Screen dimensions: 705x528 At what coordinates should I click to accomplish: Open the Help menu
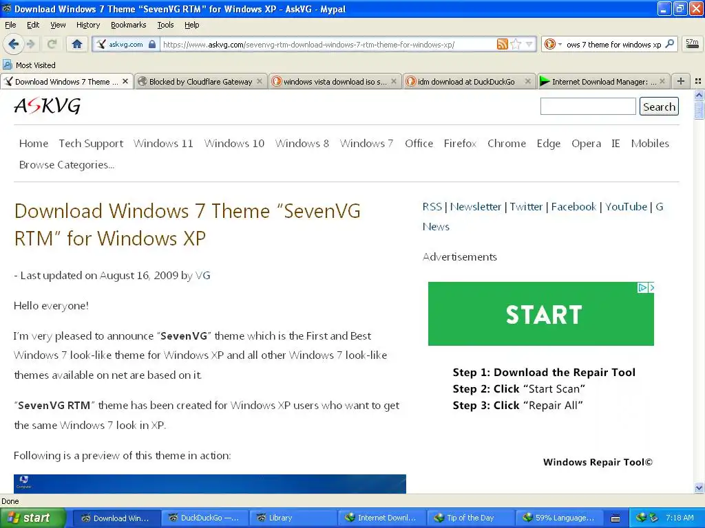click(191, 25)
